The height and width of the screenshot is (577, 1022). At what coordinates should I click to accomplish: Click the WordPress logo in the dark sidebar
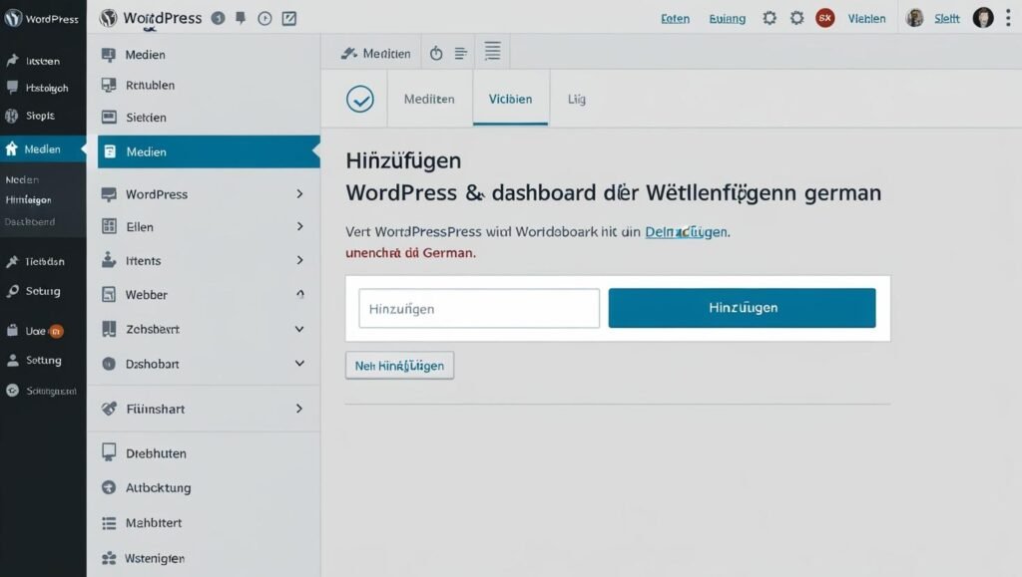(13, 18)
